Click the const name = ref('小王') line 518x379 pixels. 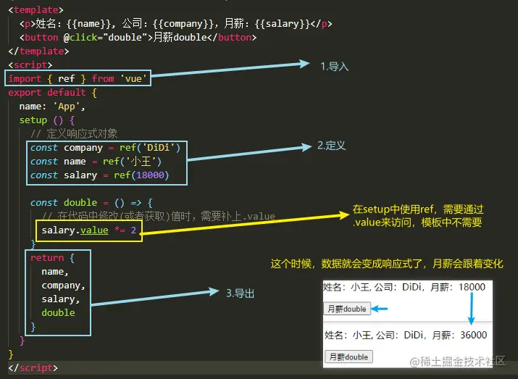tap(96, 162)
